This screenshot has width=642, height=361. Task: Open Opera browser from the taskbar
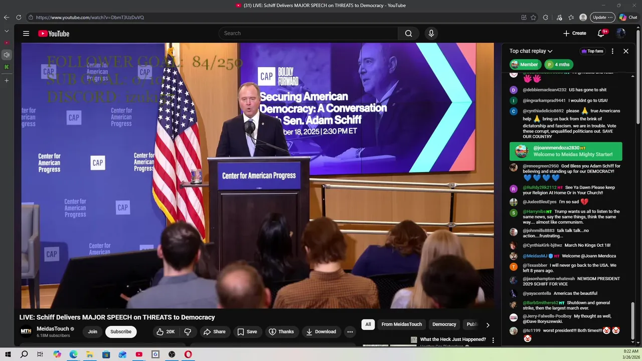point(188,354)
